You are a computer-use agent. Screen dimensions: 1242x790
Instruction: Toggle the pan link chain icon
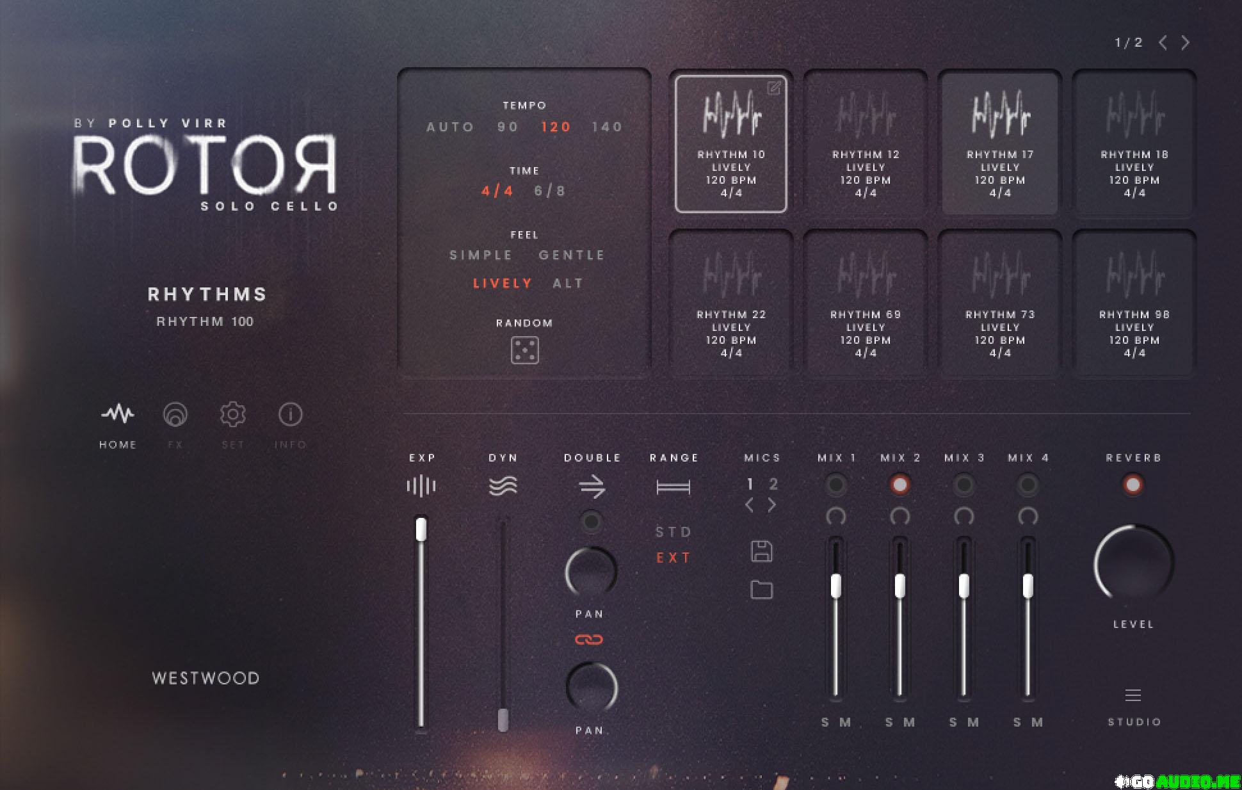coord(589,639)
